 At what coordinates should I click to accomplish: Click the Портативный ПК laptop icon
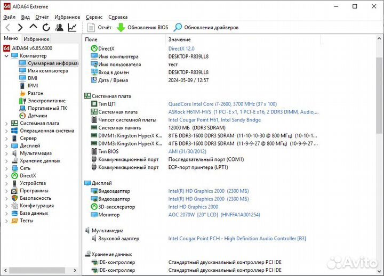point(22,108)
